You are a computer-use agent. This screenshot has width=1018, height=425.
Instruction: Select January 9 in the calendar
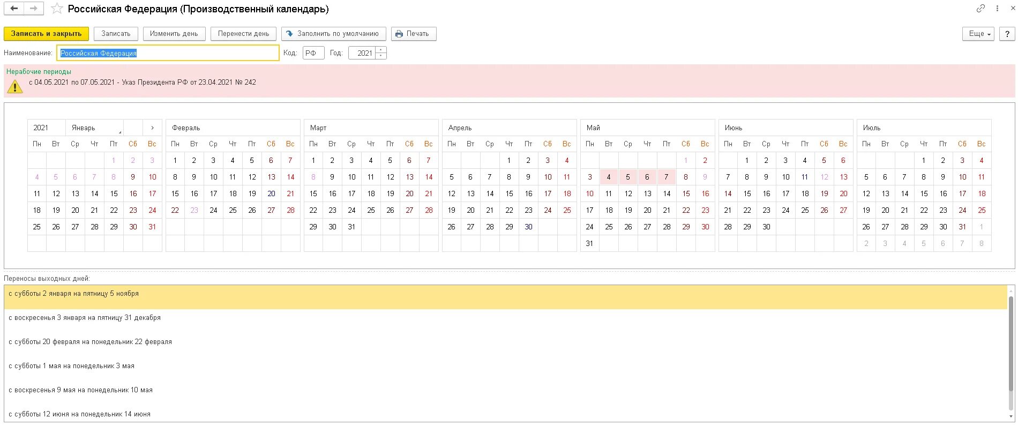133,177
